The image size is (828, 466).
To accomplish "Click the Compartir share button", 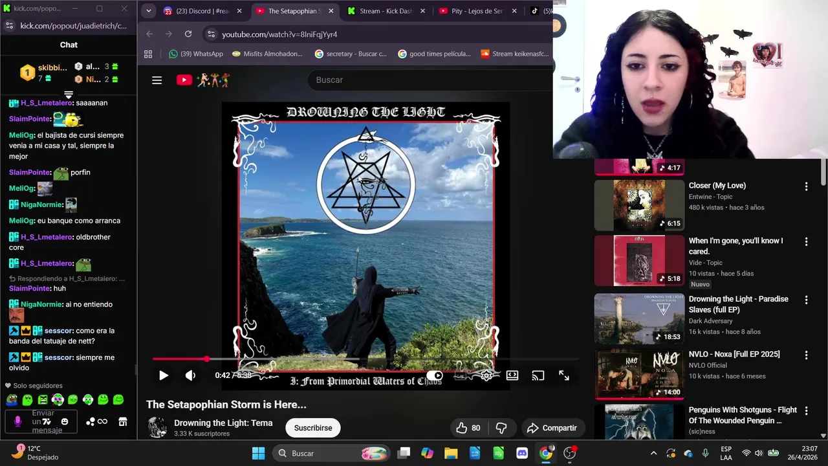I will [x=552, y=428].
